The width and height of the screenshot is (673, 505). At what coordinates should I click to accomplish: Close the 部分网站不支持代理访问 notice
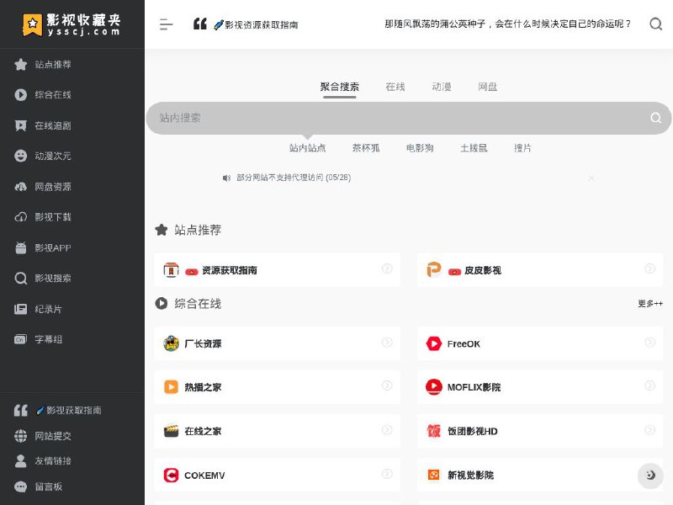[591, 178]
